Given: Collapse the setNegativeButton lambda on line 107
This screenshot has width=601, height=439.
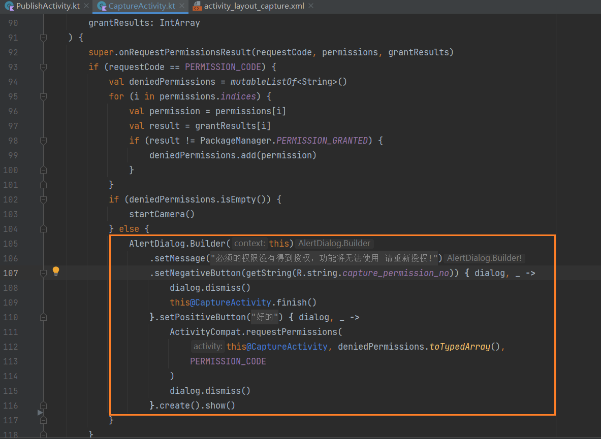Looking at the screenshot, I should [43, 273].
